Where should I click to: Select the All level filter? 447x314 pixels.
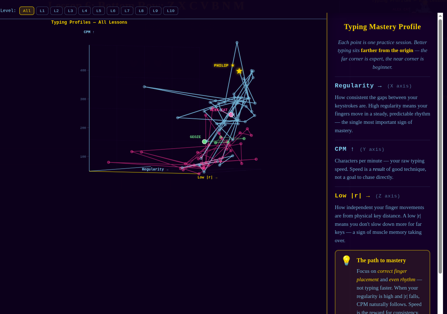click(27, 11)
